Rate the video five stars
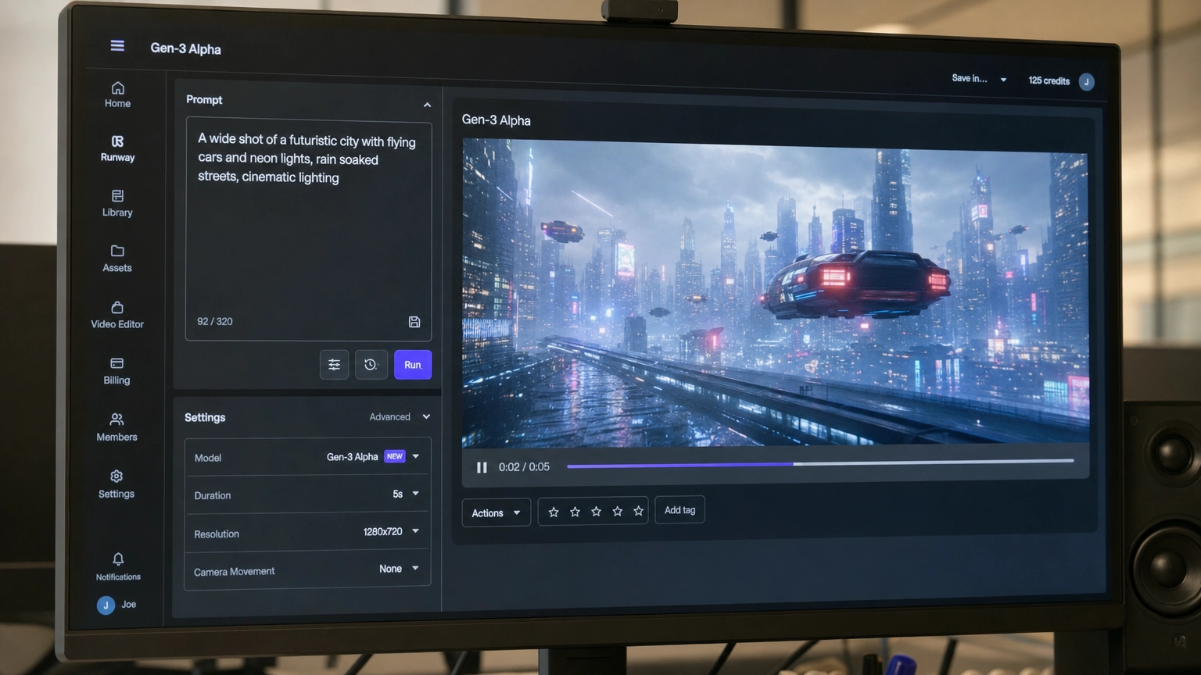1201x675 pixels. (x=639, y=510)
